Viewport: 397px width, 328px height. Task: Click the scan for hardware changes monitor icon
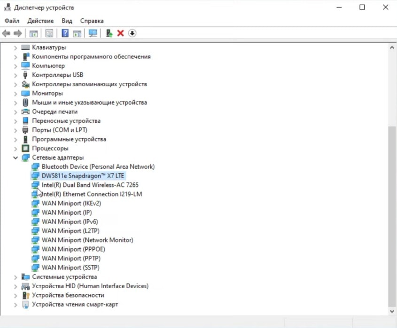pos(93,33)
